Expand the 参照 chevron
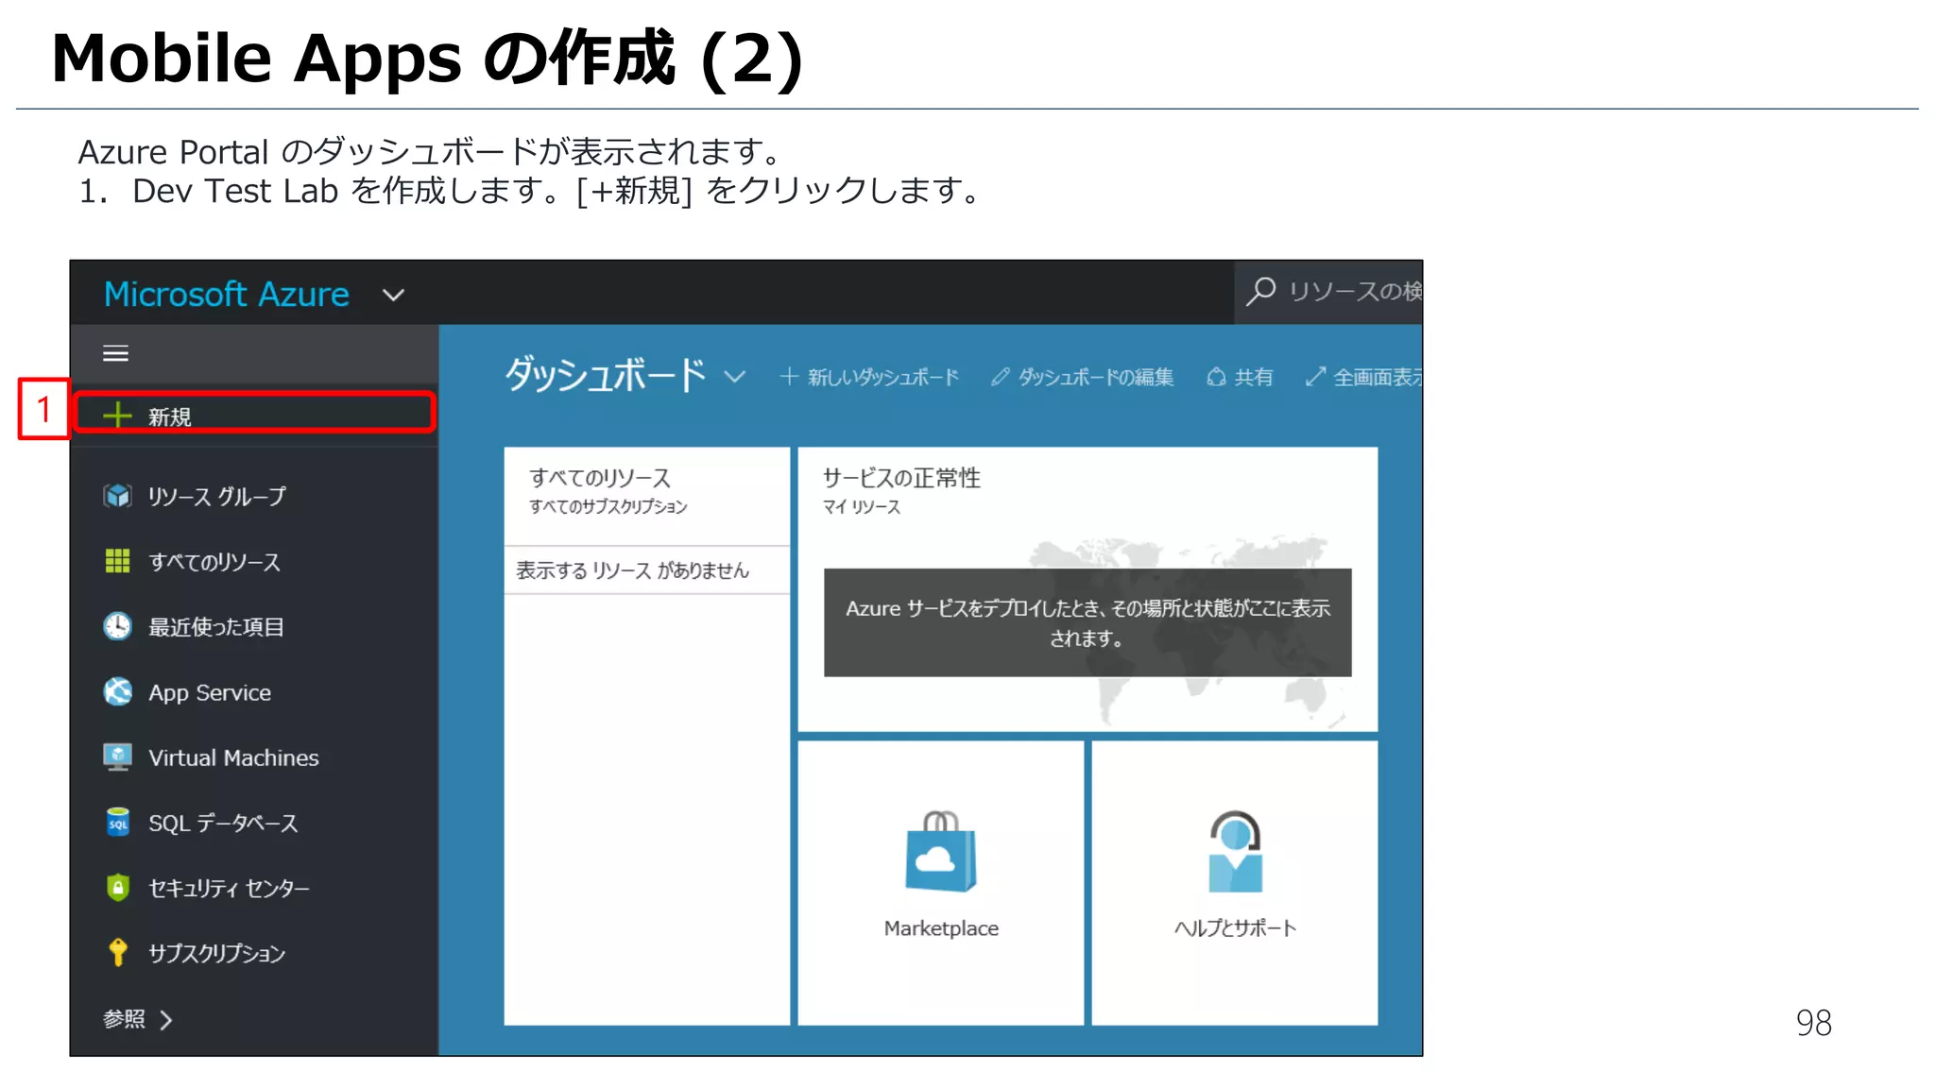 click(x=166, y=1020)
